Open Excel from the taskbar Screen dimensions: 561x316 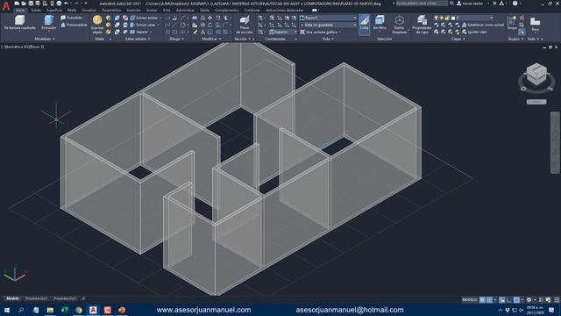coord(64,310)
